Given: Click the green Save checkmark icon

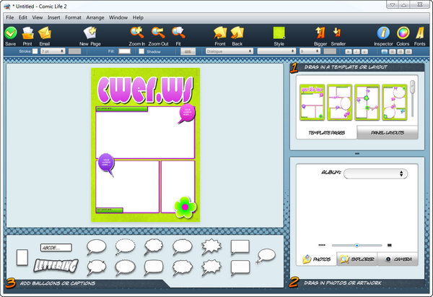Looking at the screenshot, I should coord(10,33).
